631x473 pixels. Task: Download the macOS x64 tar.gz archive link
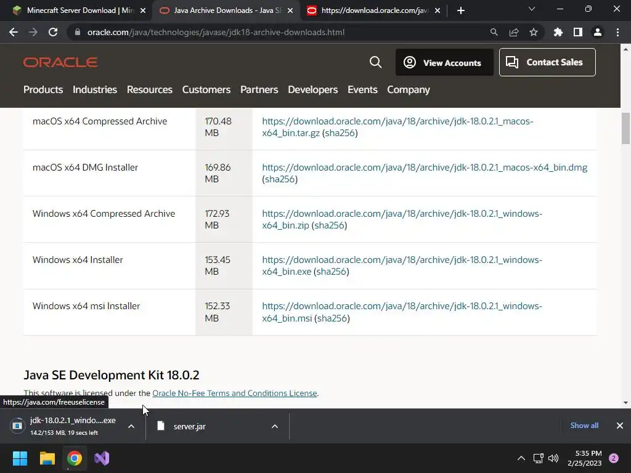(397, 127)
